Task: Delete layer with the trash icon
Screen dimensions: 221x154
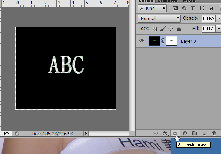Action: pos(214,134)
